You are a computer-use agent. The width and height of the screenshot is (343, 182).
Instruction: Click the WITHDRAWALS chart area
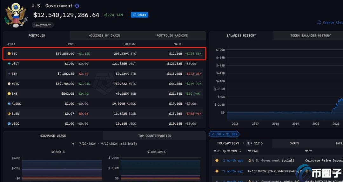pyautogui.click(x=161, y=169)
